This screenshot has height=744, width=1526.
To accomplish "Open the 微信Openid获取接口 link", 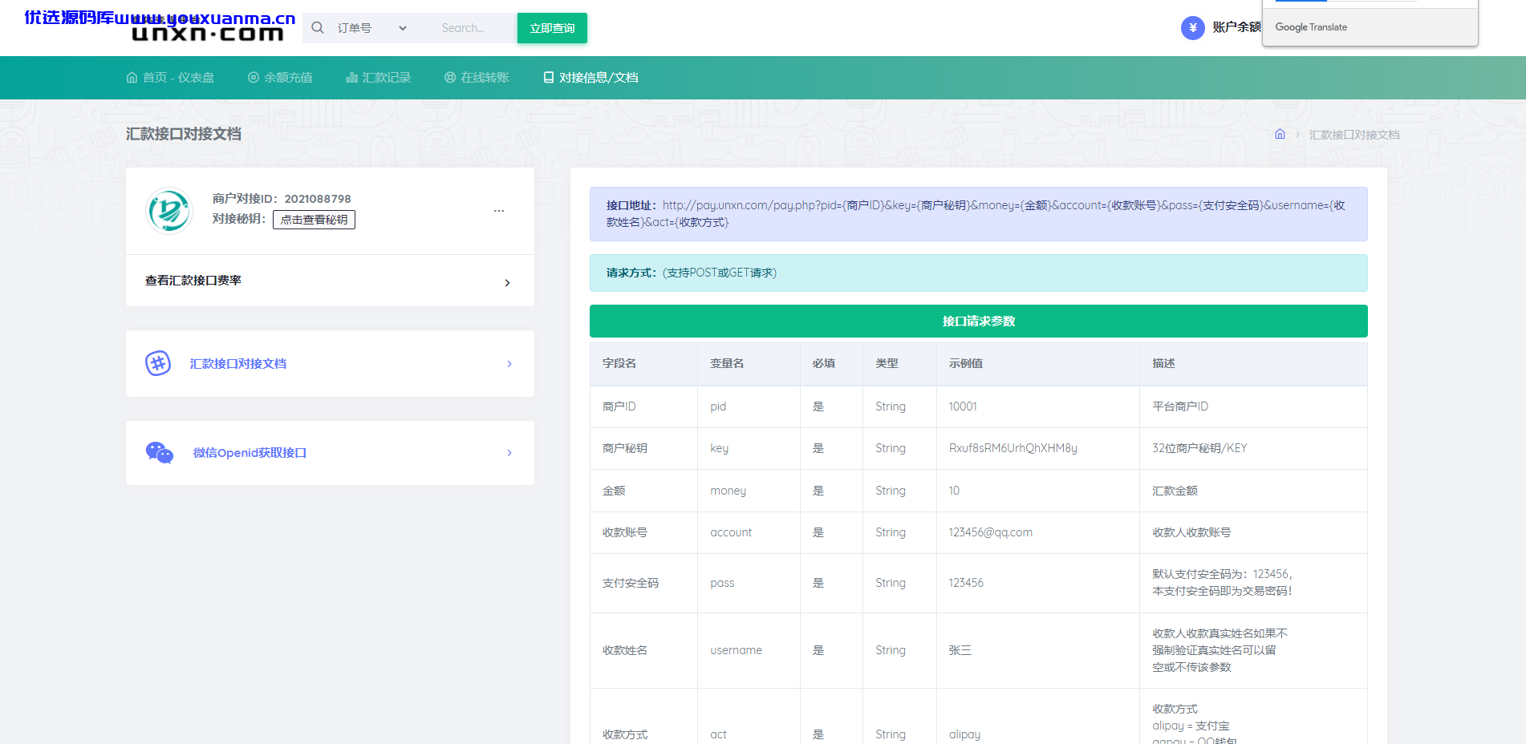I will pos(250,453).
